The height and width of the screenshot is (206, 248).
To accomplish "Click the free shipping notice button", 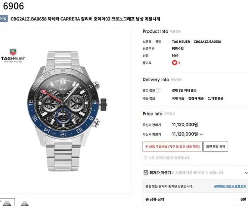I will 172,147.
